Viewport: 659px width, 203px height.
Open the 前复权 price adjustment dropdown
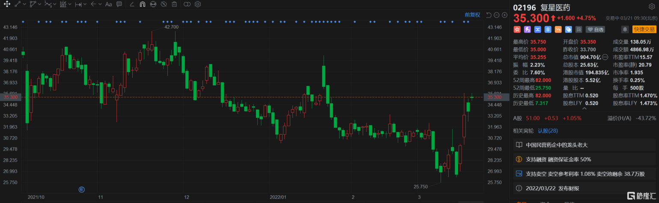pos(472,15)
